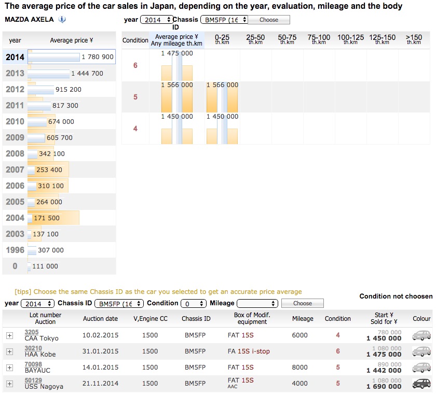
Task: Open the bottom Chassis ID dropdown
Action: [119, 304]
